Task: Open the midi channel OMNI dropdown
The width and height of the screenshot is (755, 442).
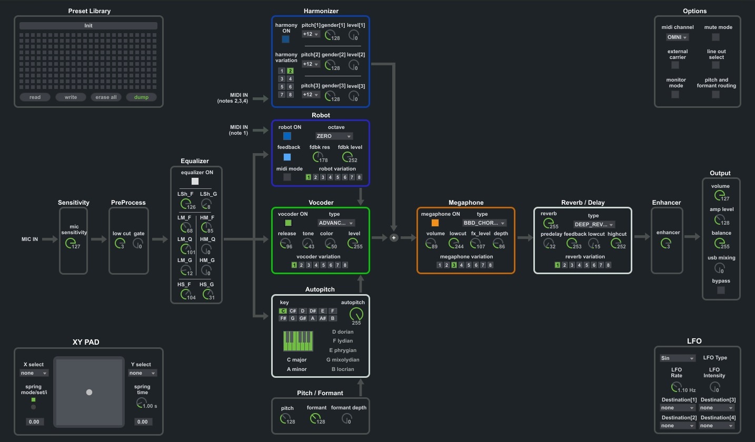Action: [677, 37]
